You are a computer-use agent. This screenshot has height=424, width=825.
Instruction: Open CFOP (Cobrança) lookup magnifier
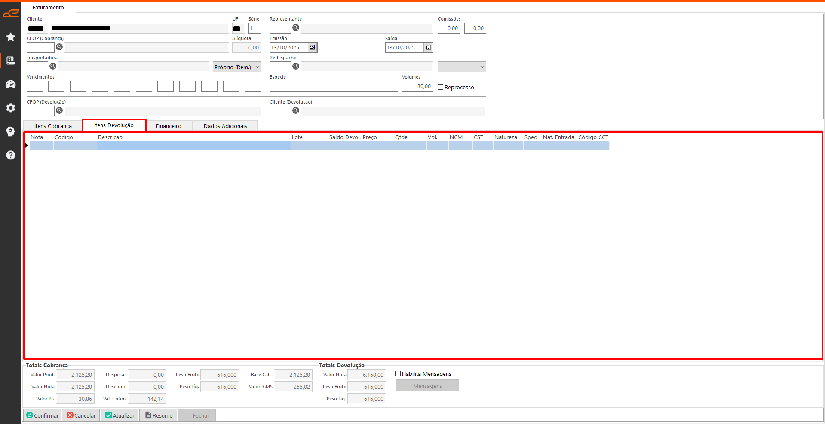(59, 47)
